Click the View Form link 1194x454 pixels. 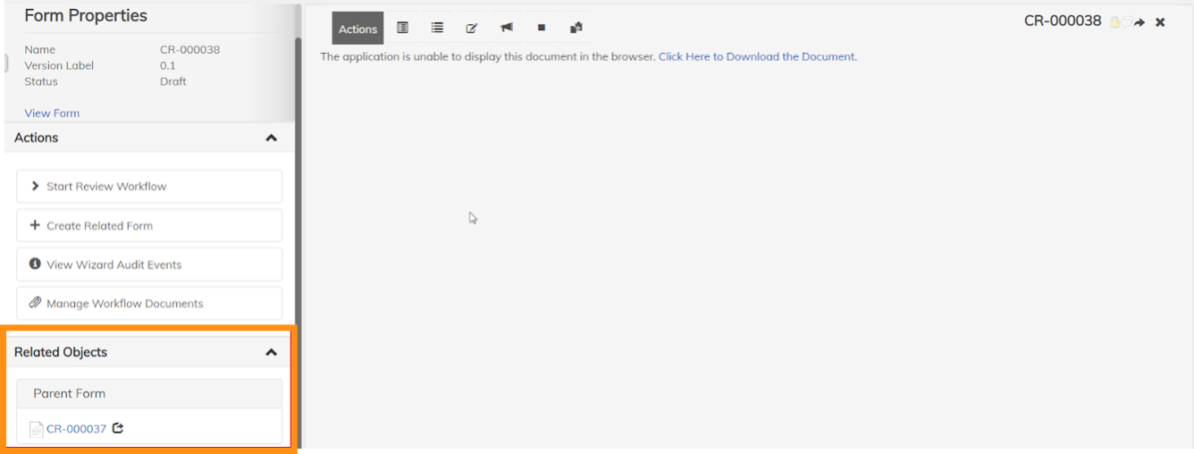point(52,113)
